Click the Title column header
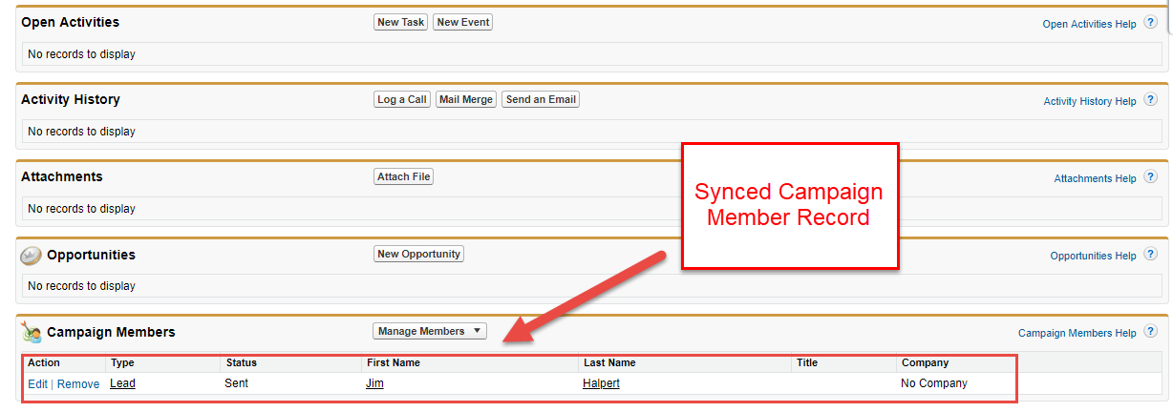The image size is (1173, 412). click(x=806, y=362)
